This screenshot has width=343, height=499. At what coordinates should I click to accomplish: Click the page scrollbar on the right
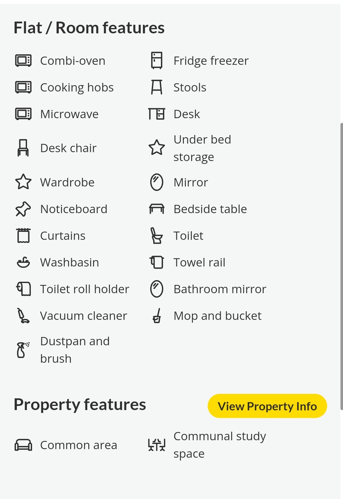point(341,266)
